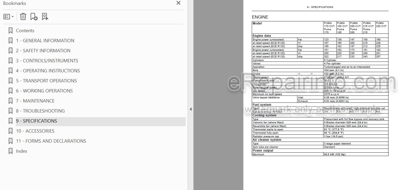Viewport: 398px width, 190px height.
Task: Click the '2375 e.r.p.m' maximum no load speed
Action: pyautogui.click(x=331, y=94)
